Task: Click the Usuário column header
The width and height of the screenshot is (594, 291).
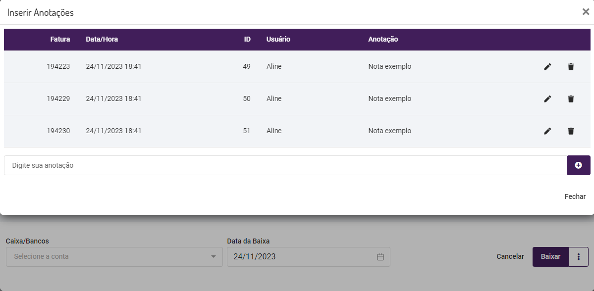Action: (278, 39)
